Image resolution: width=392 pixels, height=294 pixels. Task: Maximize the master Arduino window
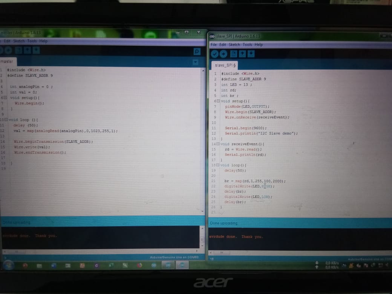(187, 32)
